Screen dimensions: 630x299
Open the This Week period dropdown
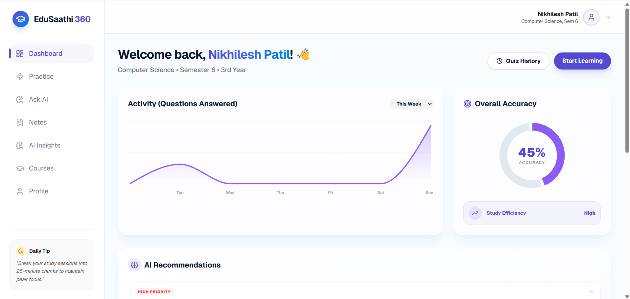[411, 104]
